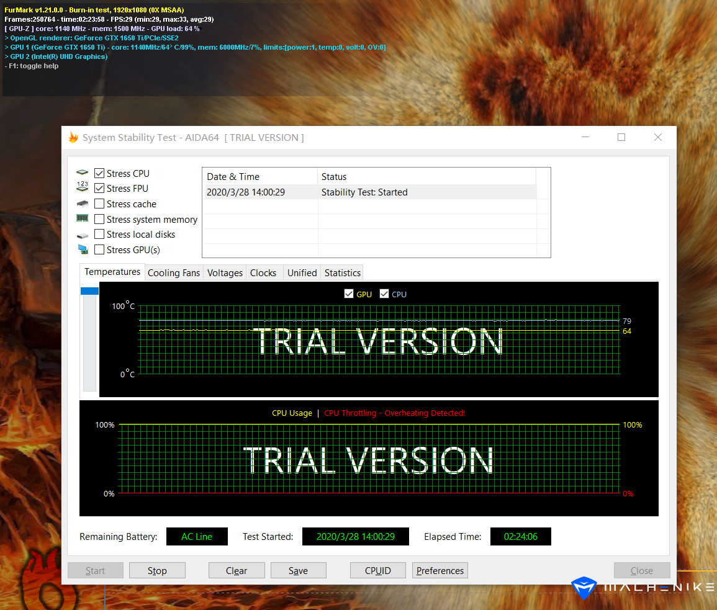Click the Test Started value field
Image resolution: width=717 pixels, height=610 pixels.
point(355,536)
